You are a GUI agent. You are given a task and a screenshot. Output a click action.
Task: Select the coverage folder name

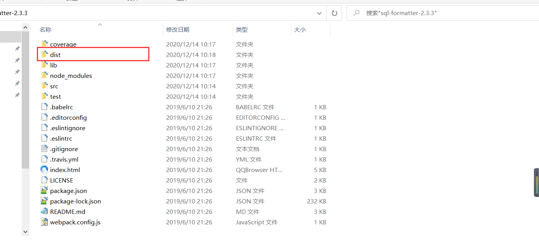(63, 44)
